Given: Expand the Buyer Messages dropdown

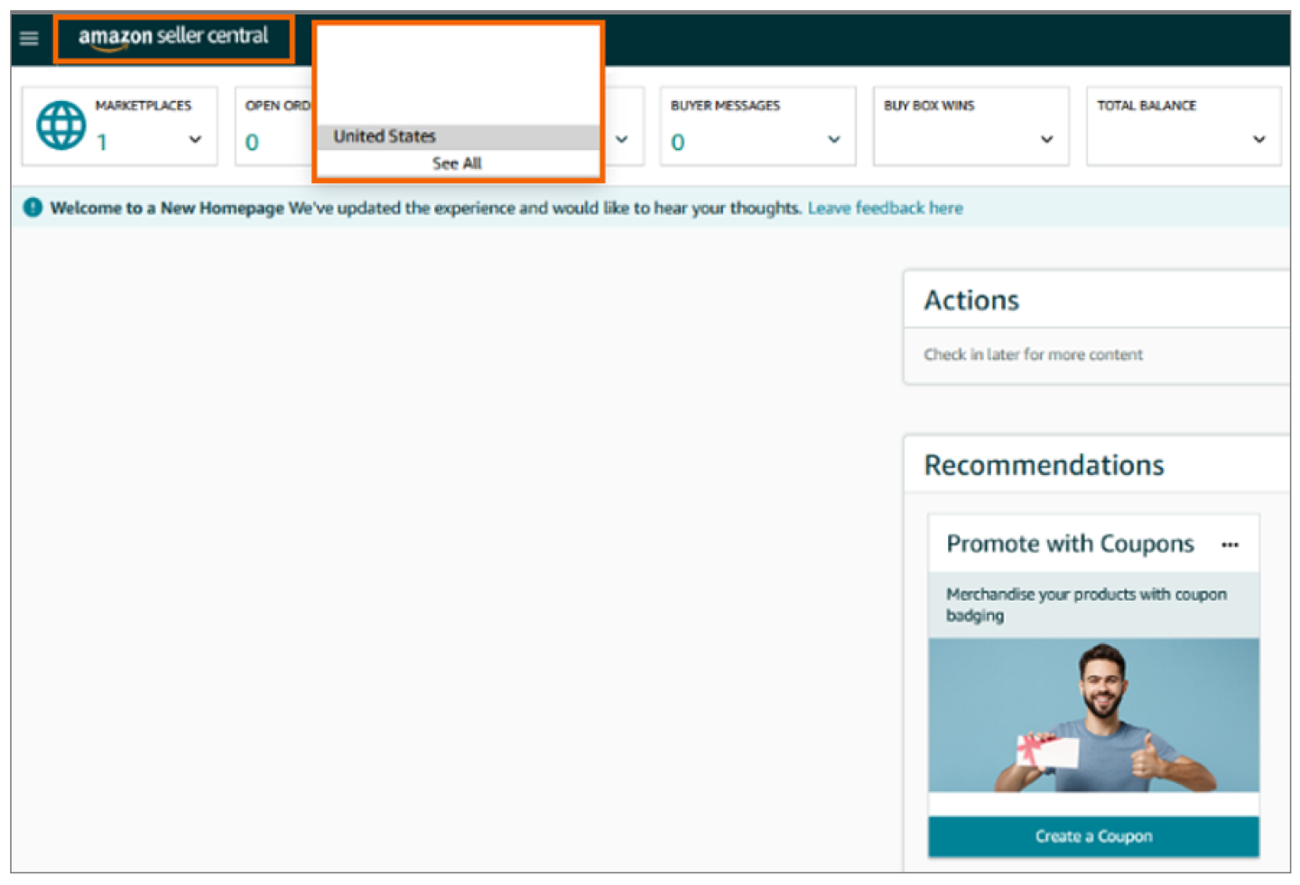Looking at the screenshot, I should (831, 140).
